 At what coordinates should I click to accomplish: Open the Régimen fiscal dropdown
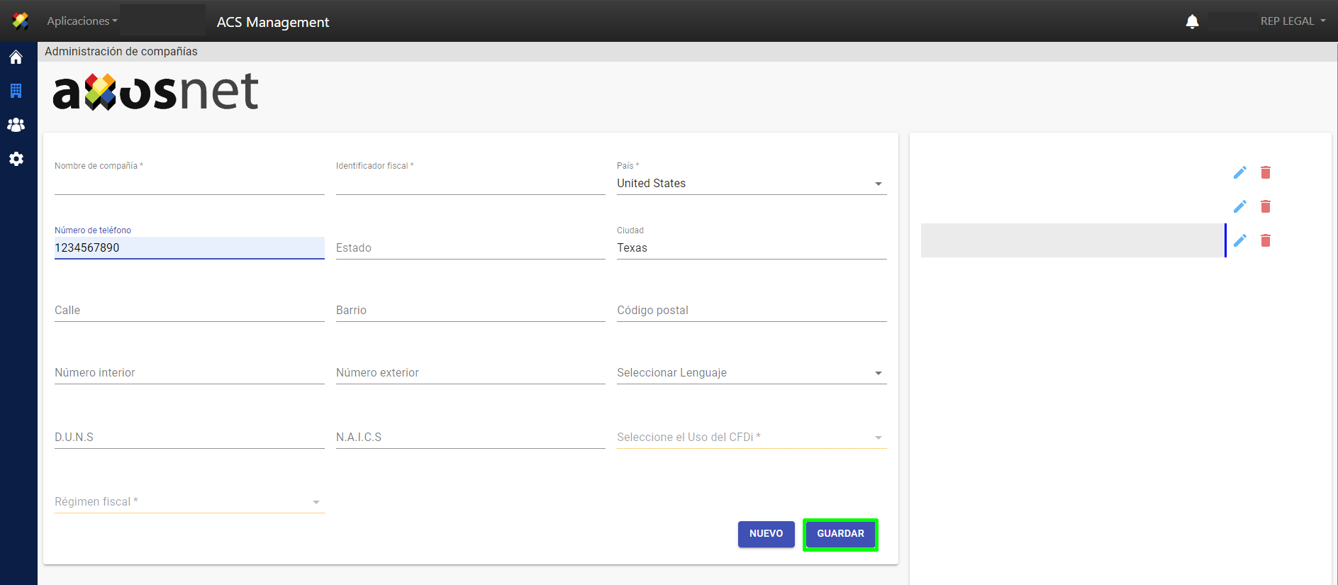(189, 502)
